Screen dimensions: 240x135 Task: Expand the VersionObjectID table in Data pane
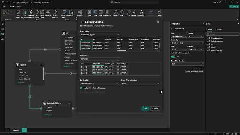point(207,50)
